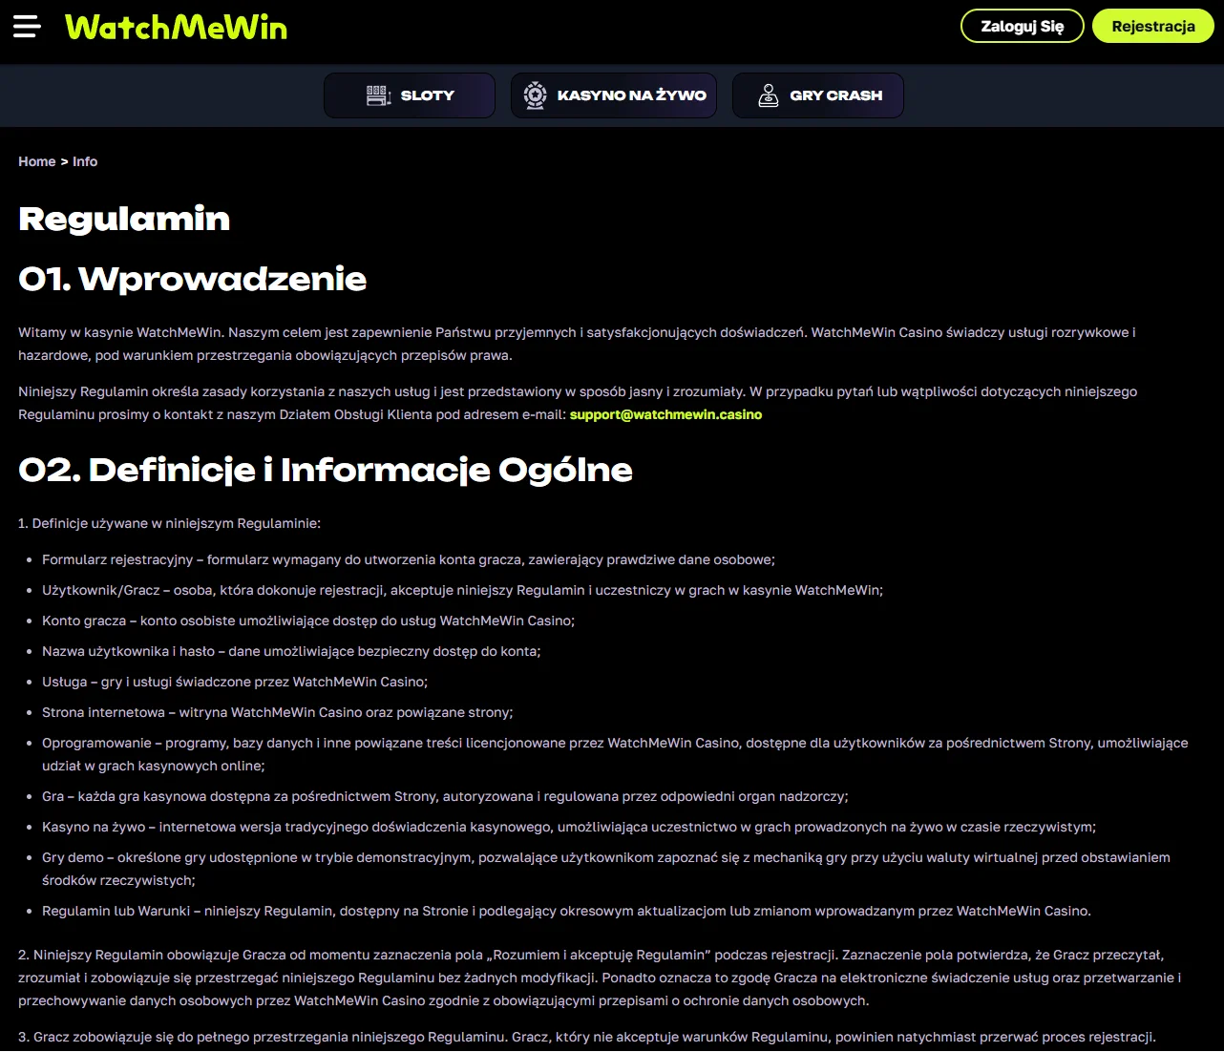The width and height of the screenshot is (1224, 1052).
Task: Go to the GRY CRASH tab
Action: pyautogui.click(x=818, y=95)
